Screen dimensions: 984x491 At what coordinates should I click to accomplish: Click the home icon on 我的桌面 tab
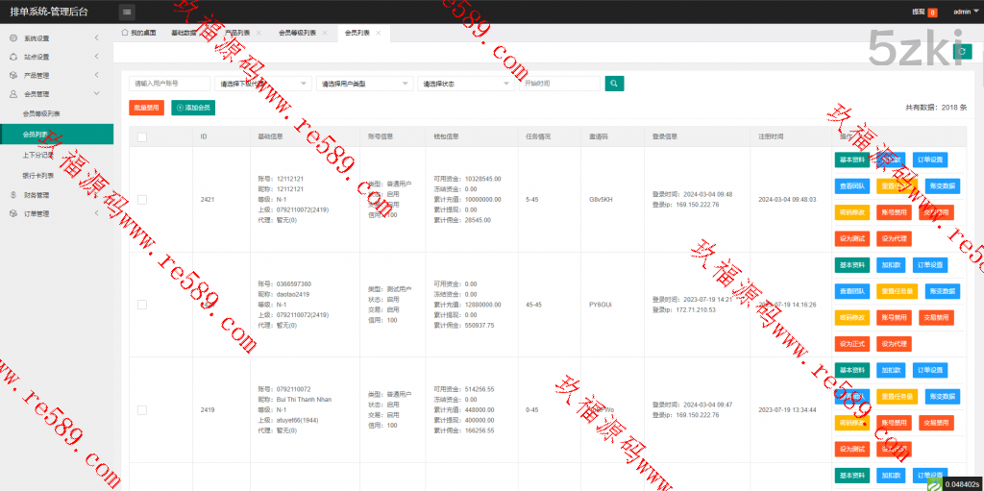[x=125, y=33]
